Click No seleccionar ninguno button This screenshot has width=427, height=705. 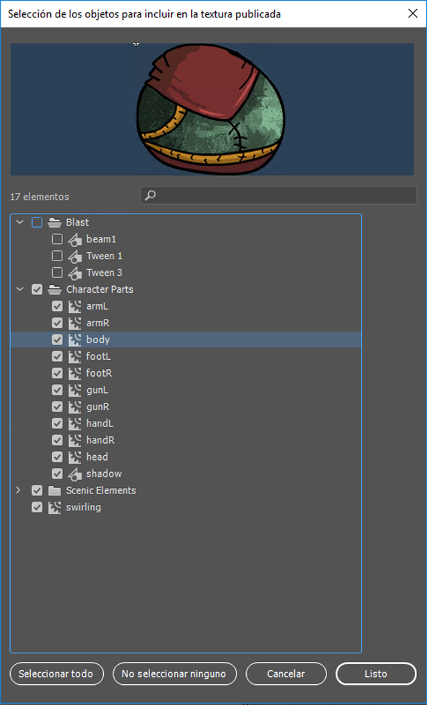click(174, 674)
